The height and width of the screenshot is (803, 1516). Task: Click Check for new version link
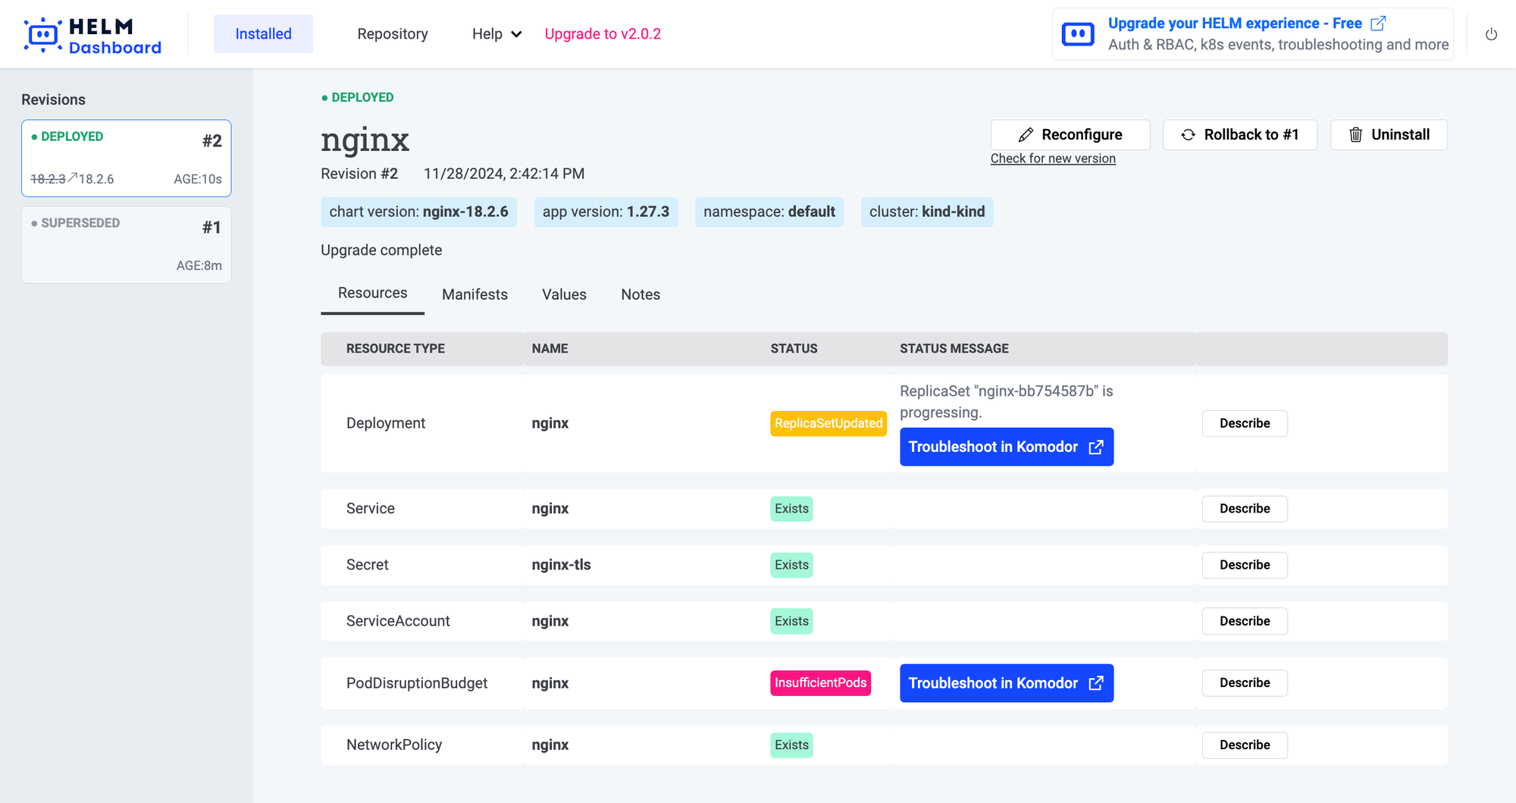pos(1053,158)
